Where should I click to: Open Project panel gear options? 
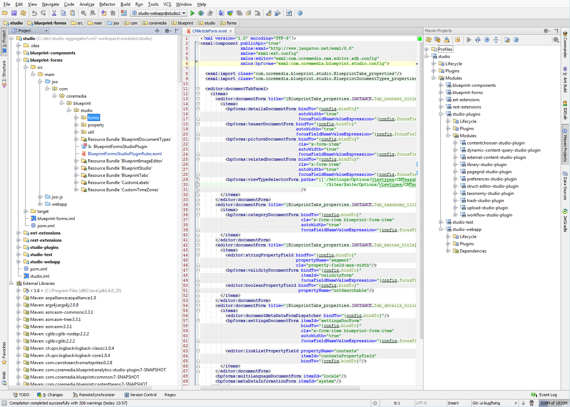pyautogui.click(x=168, y=31)
